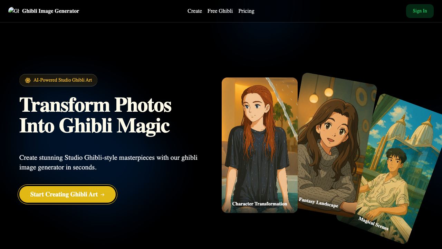
Task: Open the Create nav item
Action: (195, 11)
